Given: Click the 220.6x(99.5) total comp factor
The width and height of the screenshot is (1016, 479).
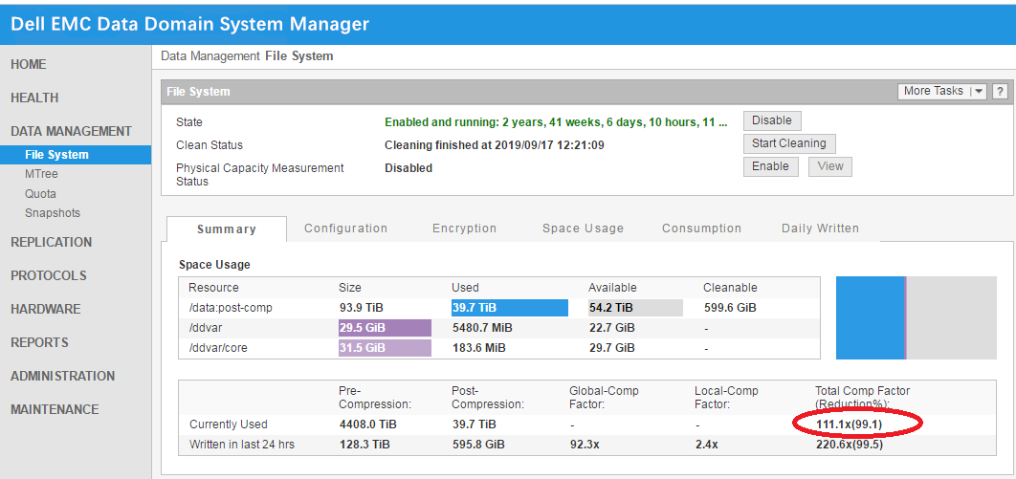Looking at the screenshot, I should coord(850,446).
